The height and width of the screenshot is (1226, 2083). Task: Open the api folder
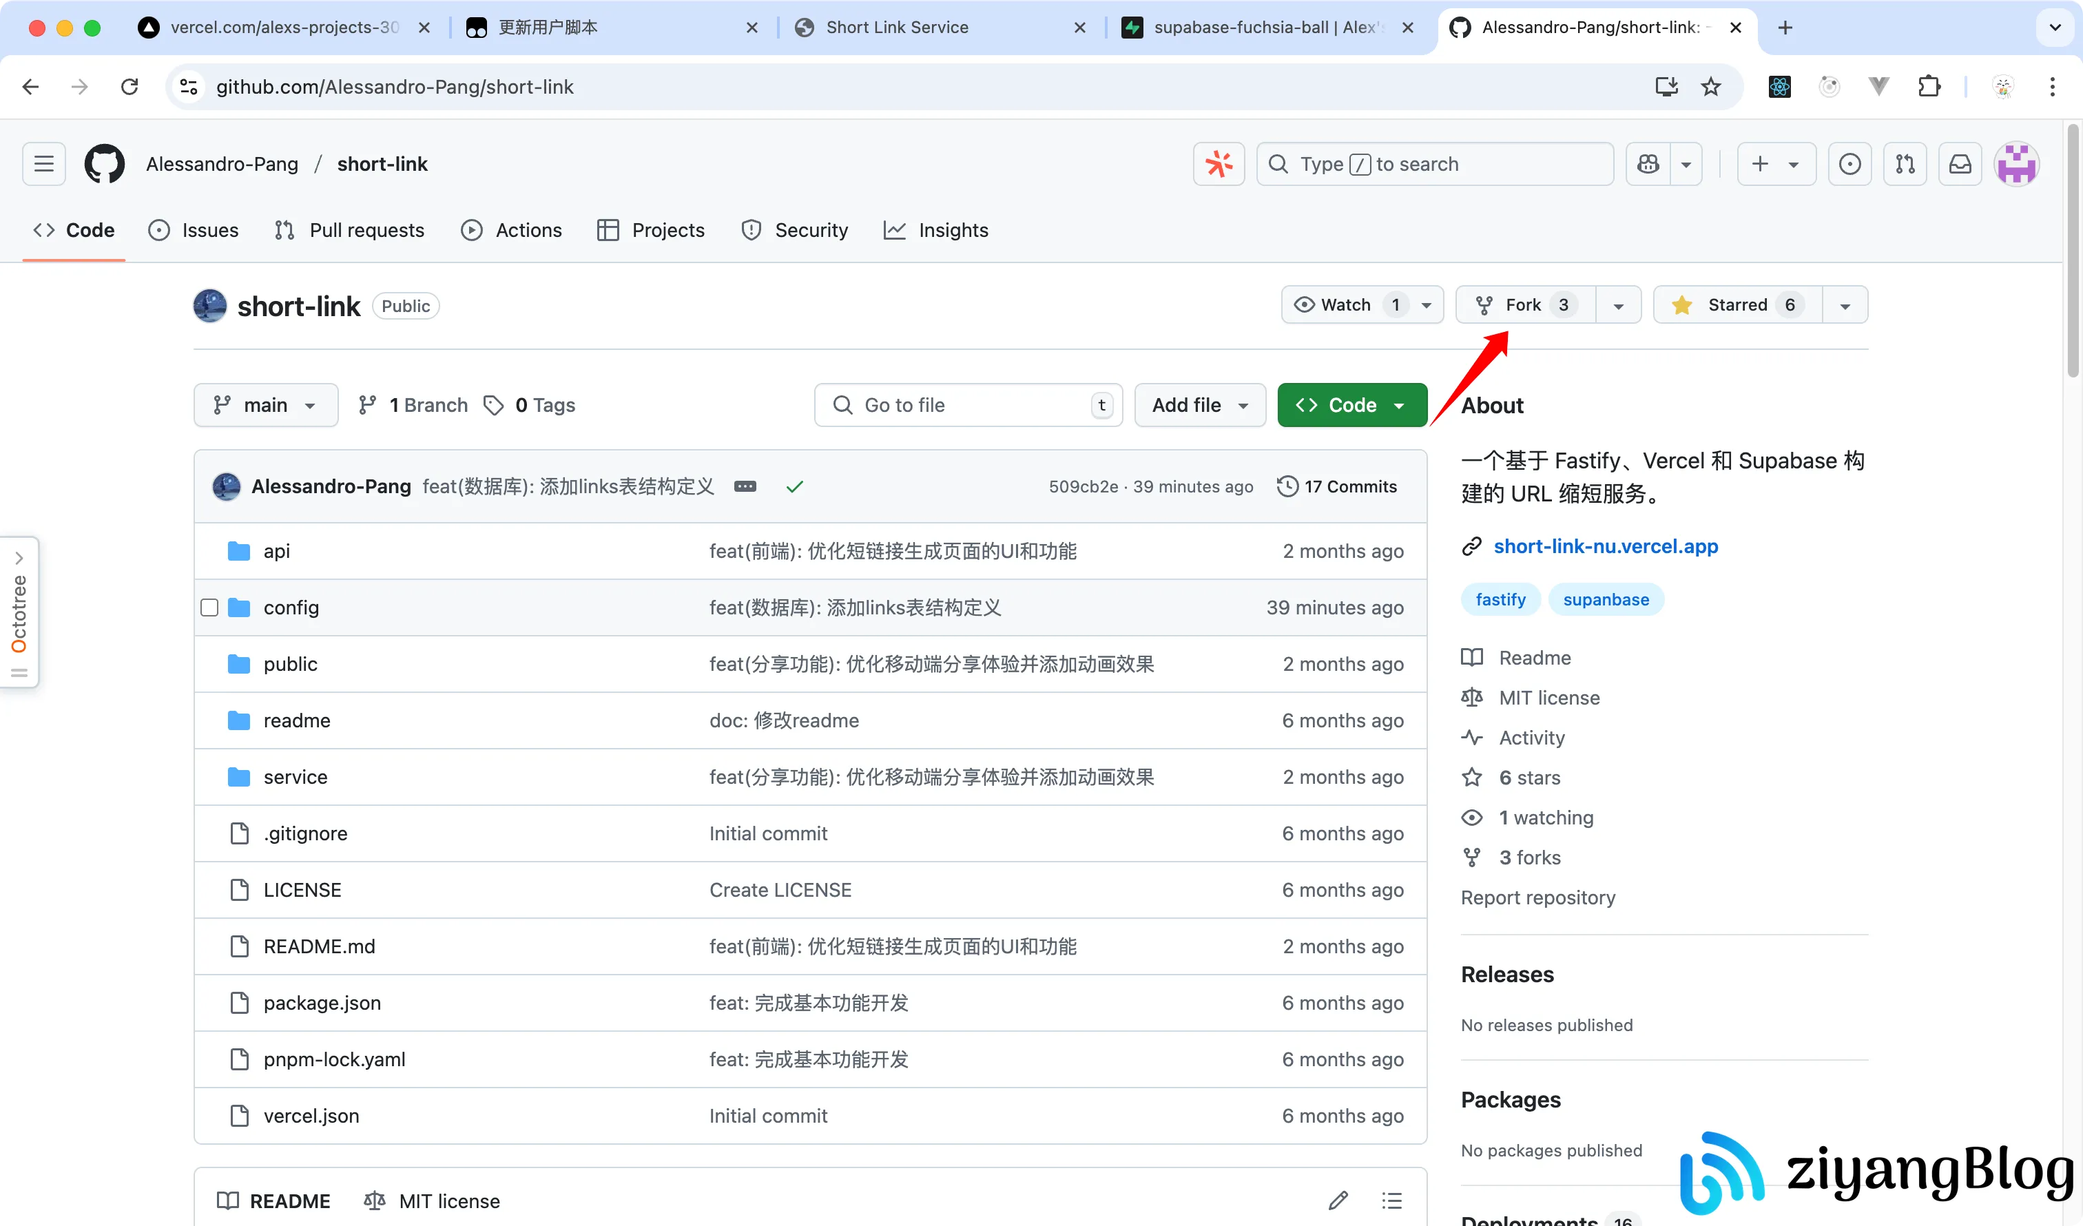(x=276, y=552)
